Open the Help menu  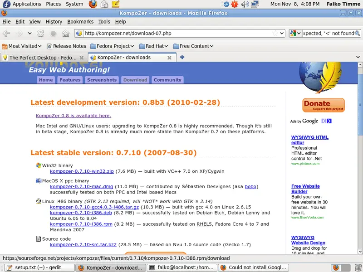[x=121, y=22]
